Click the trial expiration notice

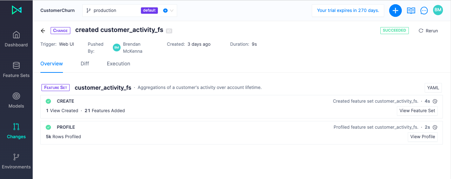[x=348, y=11]
